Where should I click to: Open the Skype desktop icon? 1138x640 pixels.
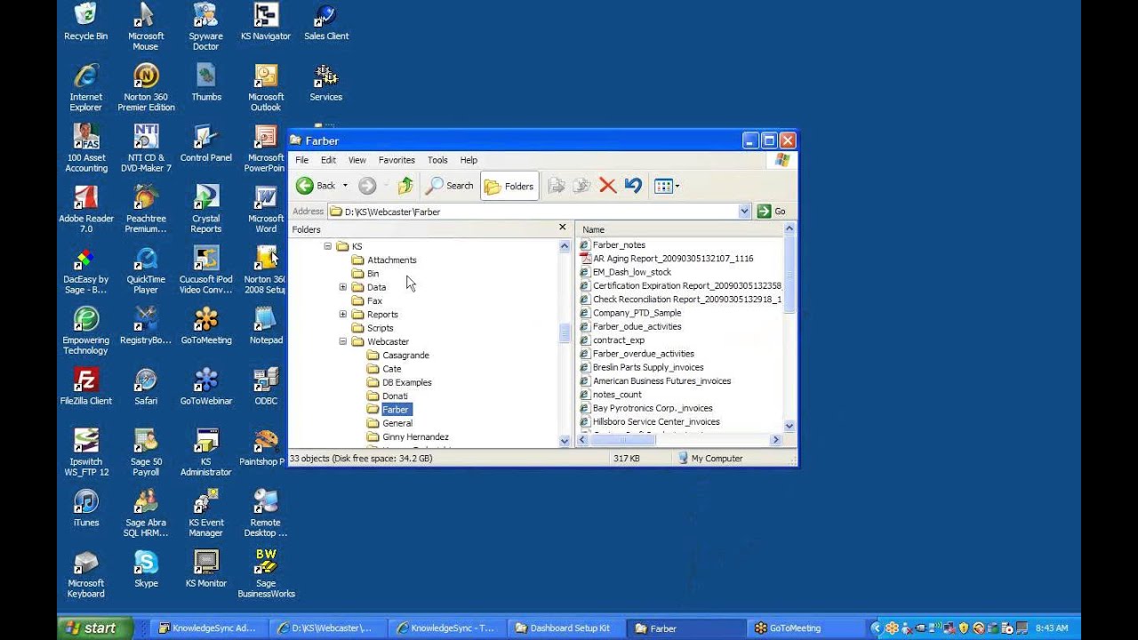(x=146, y=569)
